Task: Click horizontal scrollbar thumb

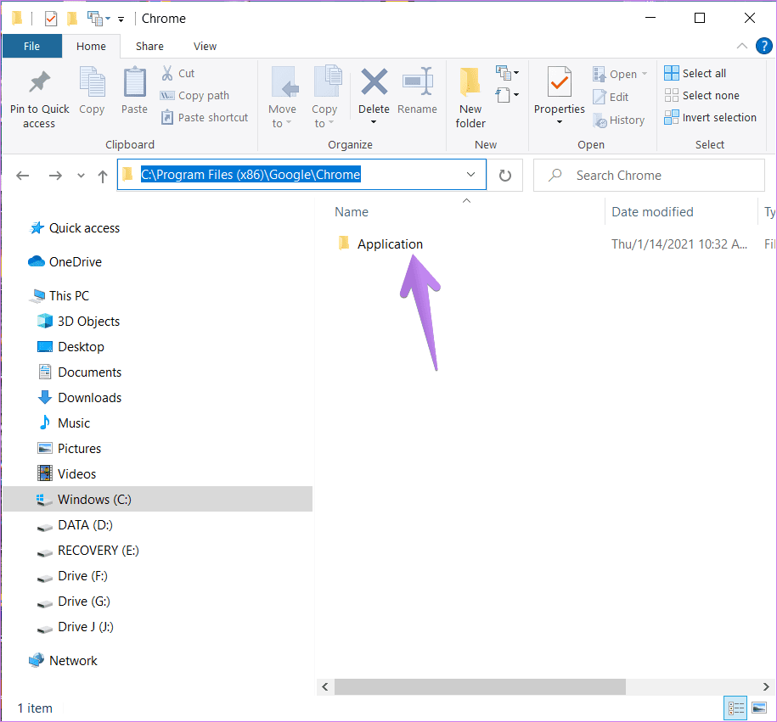Action: pyautogui.click(x=480, y=687)
